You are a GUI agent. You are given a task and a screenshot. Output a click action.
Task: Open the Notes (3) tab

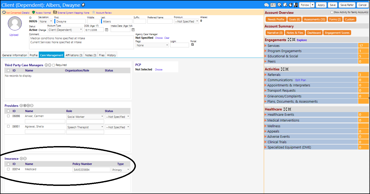(x=91, y=55)
